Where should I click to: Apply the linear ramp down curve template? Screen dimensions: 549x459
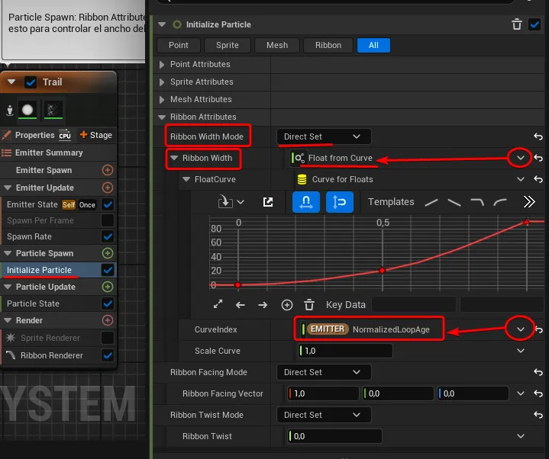coord(454,202)
